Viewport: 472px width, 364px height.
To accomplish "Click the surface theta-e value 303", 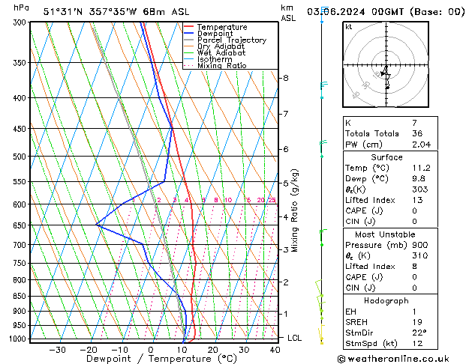I will pos(420,189).
